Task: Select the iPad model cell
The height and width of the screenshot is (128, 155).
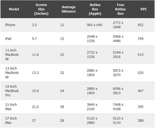Action: [x=8, y=38]
